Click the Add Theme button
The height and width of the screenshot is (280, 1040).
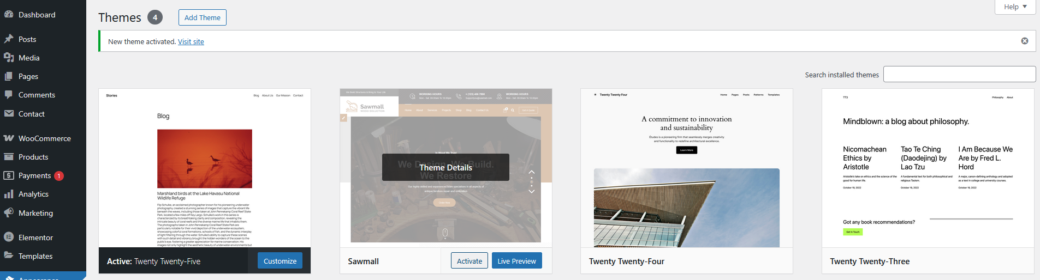203,17
